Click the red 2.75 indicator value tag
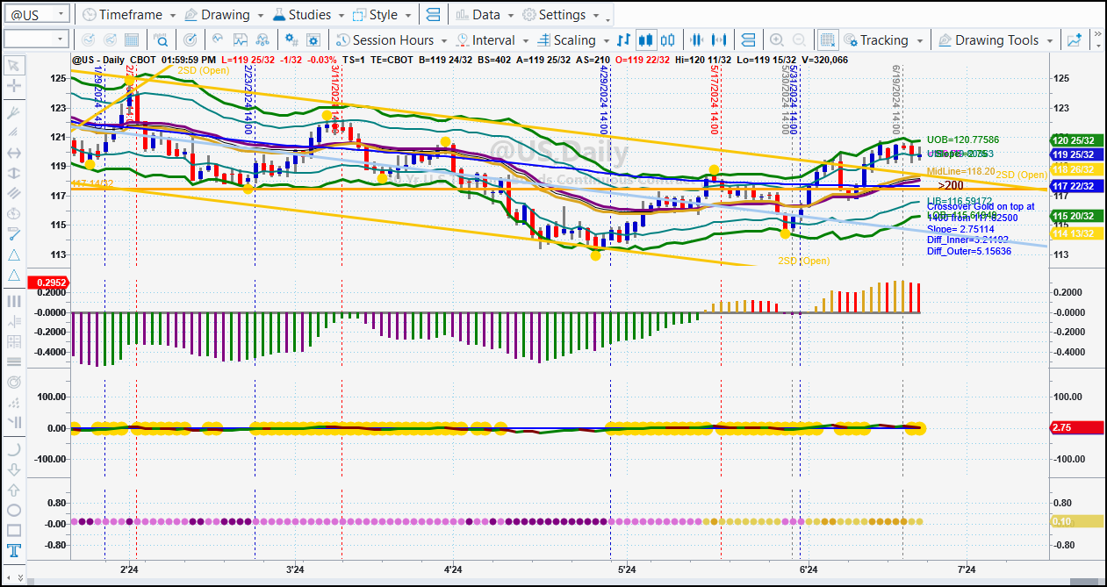 point(1076,427)
